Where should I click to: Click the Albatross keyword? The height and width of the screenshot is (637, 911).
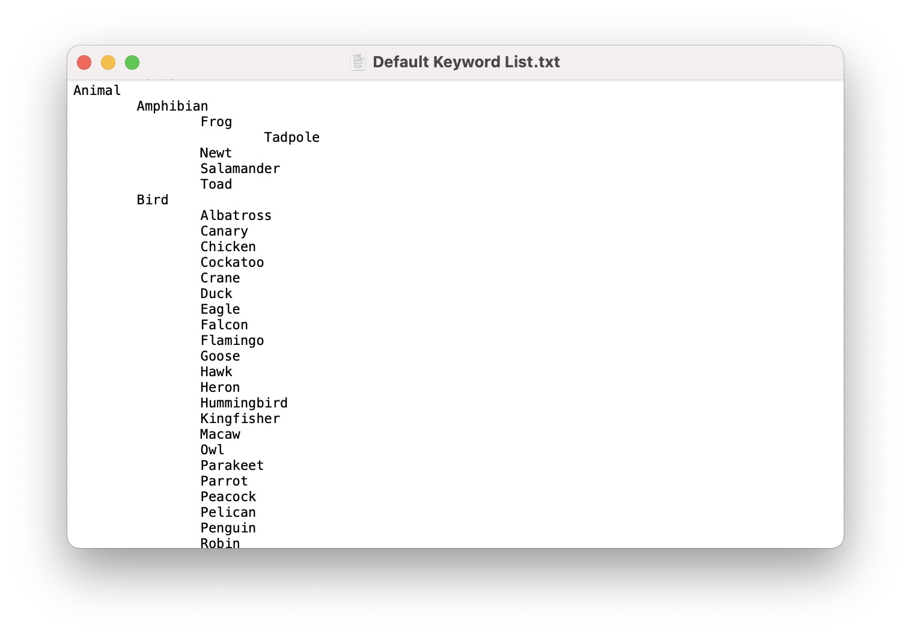click(x=236, y=216)
